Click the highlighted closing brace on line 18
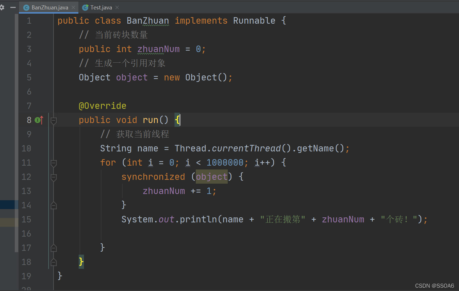This screenshot has width=459, height=291. pos(81,262)
